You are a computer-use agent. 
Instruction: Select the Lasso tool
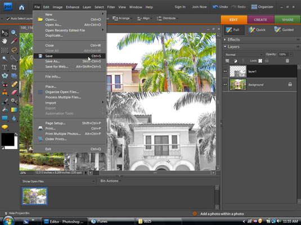coord(14,50)
